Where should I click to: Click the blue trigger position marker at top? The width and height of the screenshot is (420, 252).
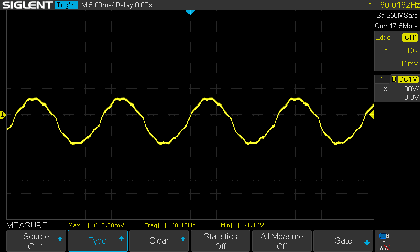(191, 12)
